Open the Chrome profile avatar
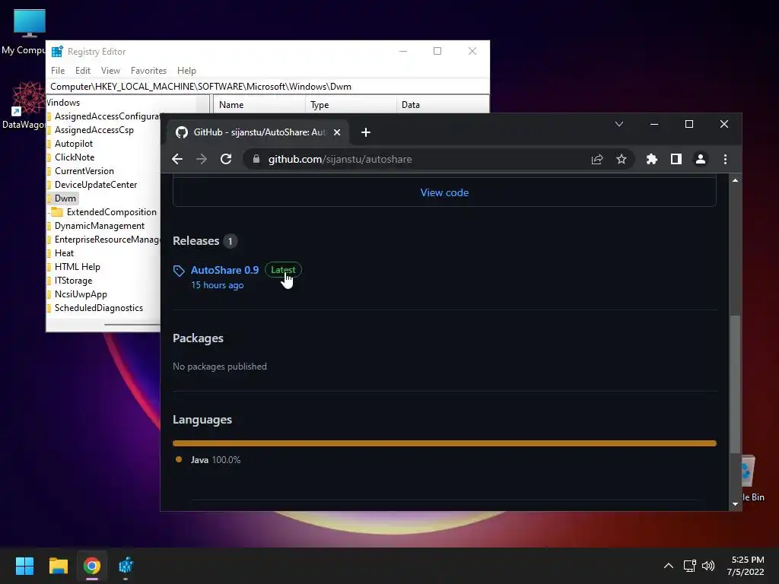 (x=701, y=159)
